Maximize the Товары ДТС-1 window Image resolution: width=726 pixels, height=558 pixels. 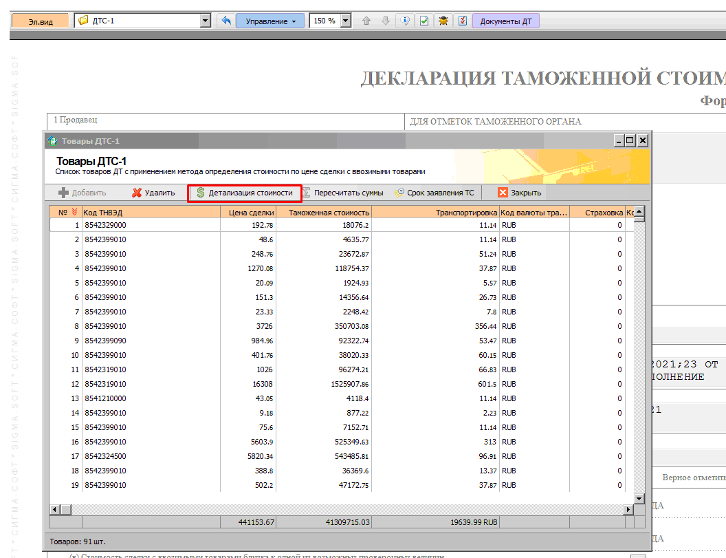coord(630,140)
